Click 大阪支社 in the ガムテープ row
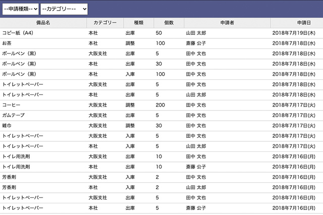 98,116
